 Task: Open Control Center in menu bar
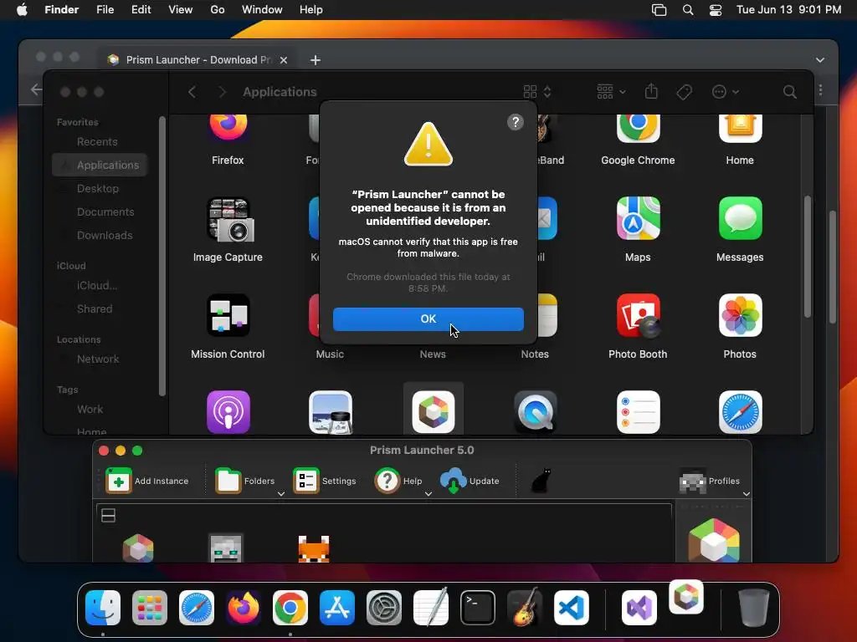click(x=715, y=10)
